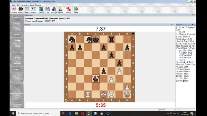Image resolution: width=207 pixels, height=116 pixels.
Task: Select the Турниры sidebar button
Action: [x=16, y=23]
